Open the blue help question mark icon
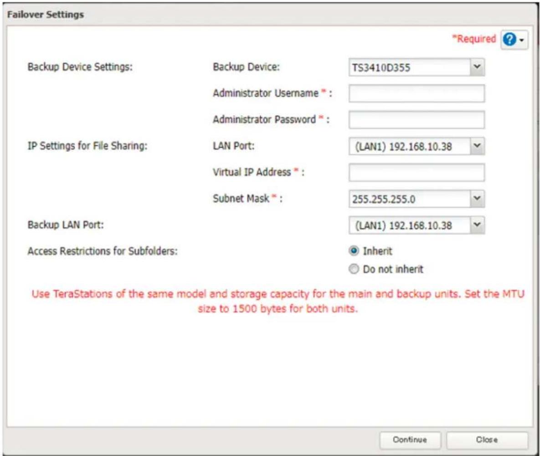 (x=509, y=40)
